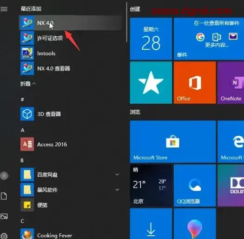Open the Dolby tile
Screen dimensions: 244x239
[x=231, y=185]
